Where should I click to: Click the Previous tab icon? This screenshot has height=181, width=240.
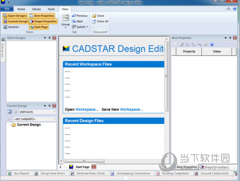point(74,16)
